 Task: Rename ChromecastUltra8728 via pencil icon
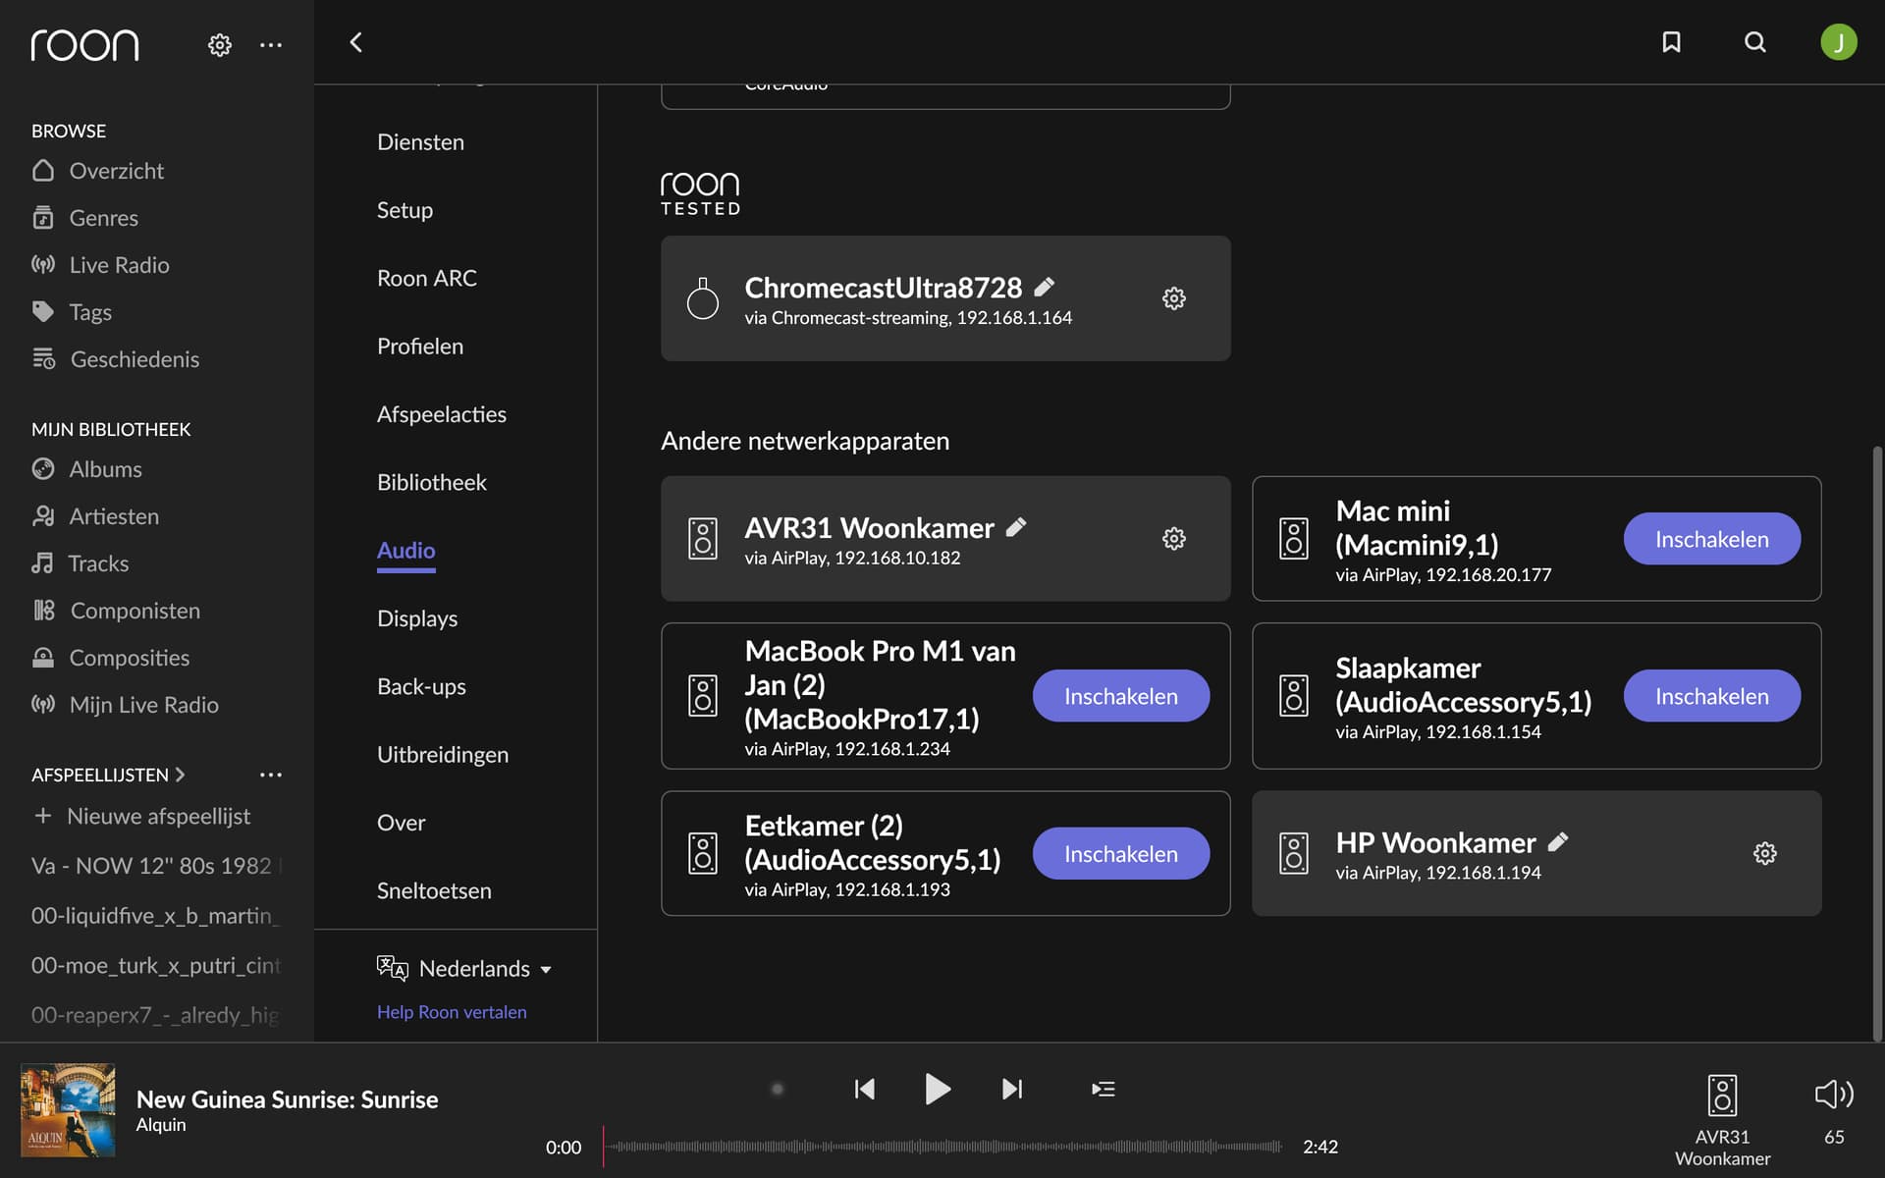(x=1045, y=287)
